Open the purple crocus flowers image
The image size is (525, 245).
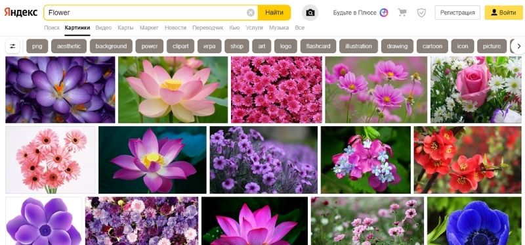[60, 89]
